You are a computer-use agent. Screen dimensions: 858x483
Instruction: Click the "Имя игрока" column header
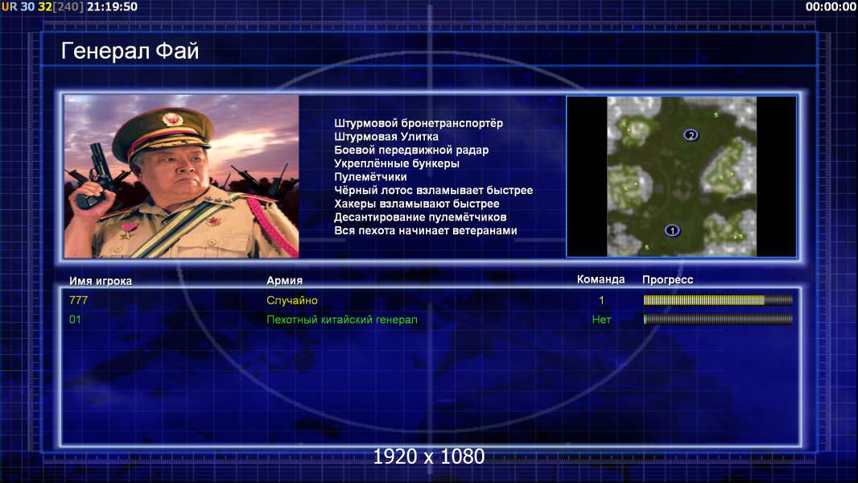100,281
